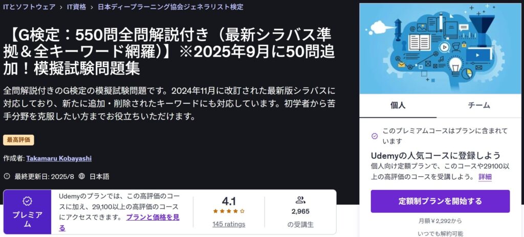Image resolution: width=524 pixels, height=237 pixels.
Task: Click the 最高評価 badge
Action: pyautogui.click(x=19, y=140)
